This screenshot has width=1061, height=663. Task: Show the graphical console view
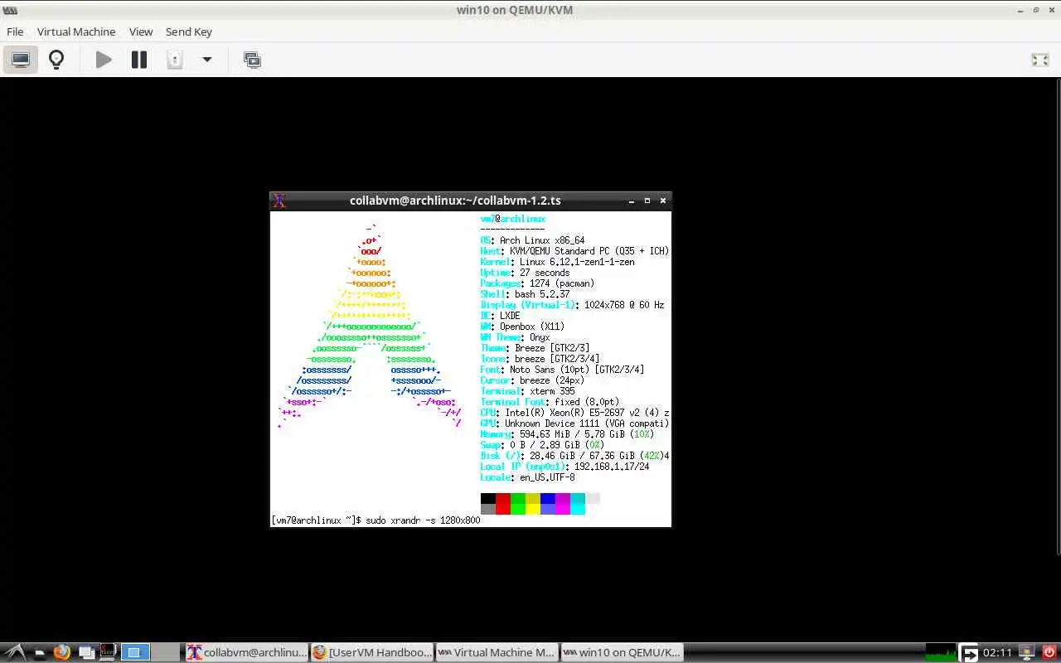(x=21, y=60)
